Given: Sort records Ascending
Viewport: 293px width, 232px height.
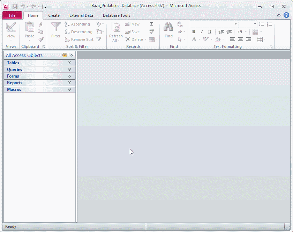Looking at the screenshot, I should [x=77, y=24].
